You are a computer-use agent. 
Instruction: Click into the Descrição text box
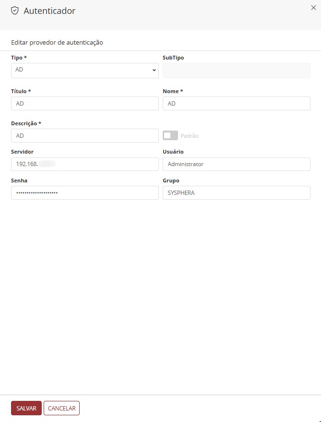pyautogui.click(x=84, y=136)
